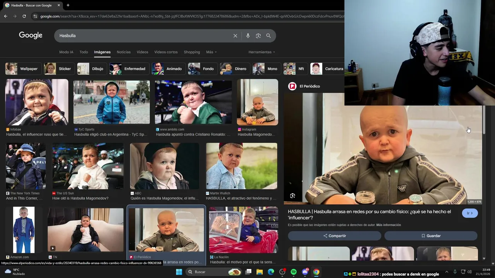The width and height of the screenshot is (495, 278).
Task: Open taskbar microphone indicator
Action: click(455, 272)
